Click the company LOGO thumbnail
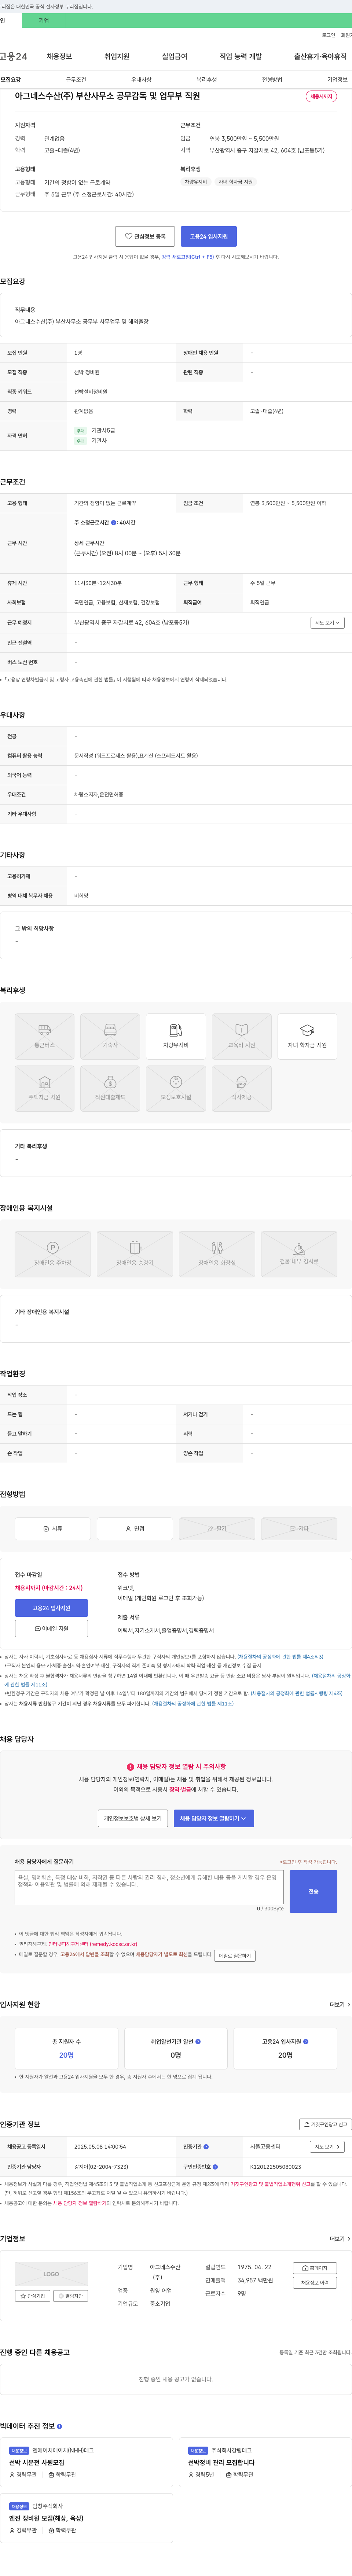This screenshot has height=2576, width=352. point(51,2274)
